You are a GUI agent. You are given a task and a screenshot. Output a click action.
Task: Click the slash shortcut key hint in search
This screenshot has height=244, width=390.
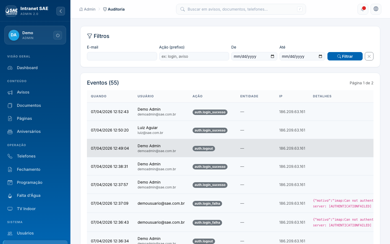pyautogui.click(x=300, y=9)
